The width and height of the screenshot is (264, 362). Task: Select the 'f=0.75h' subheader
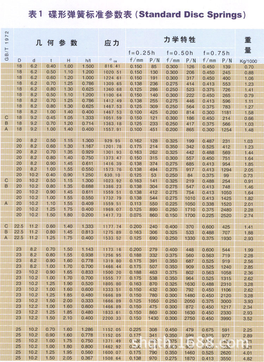tap(216, 53)
